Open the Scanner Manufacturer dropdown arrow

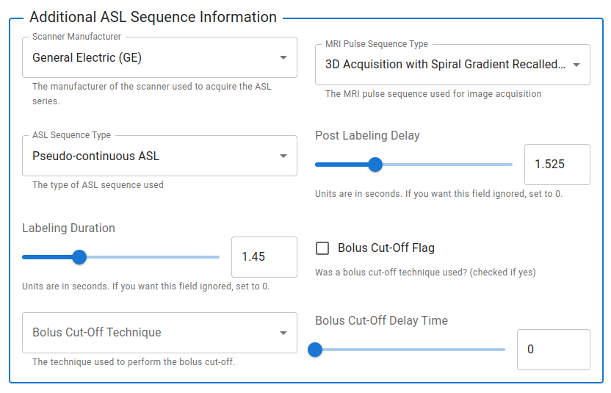point(283,58)
